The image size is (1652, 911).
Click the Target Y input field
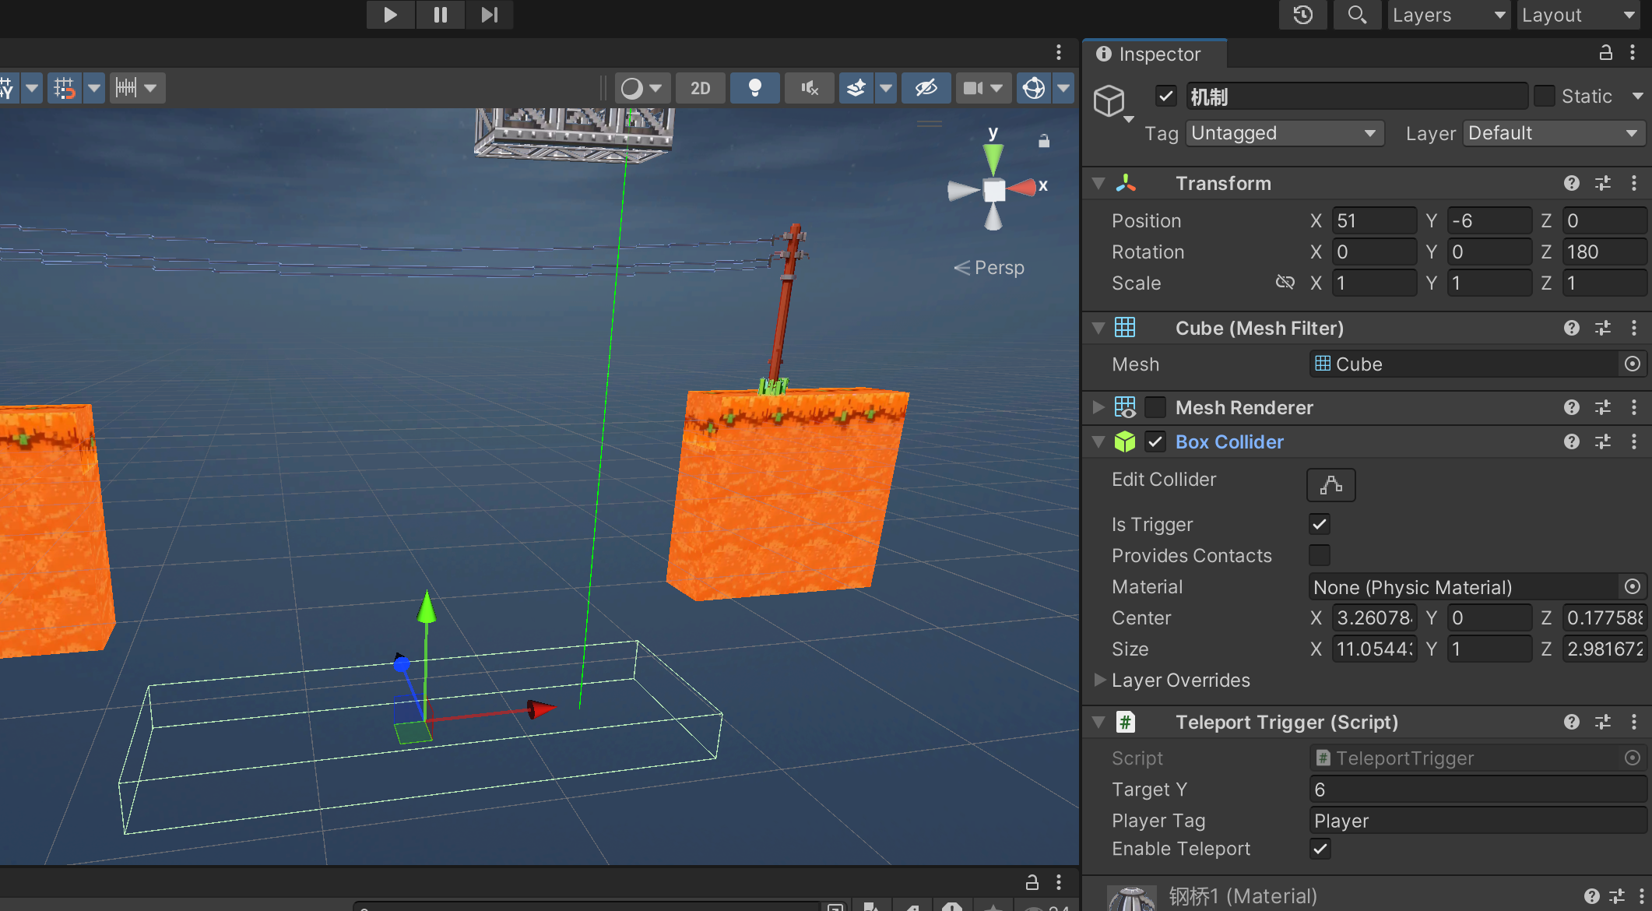[1477, 790]
